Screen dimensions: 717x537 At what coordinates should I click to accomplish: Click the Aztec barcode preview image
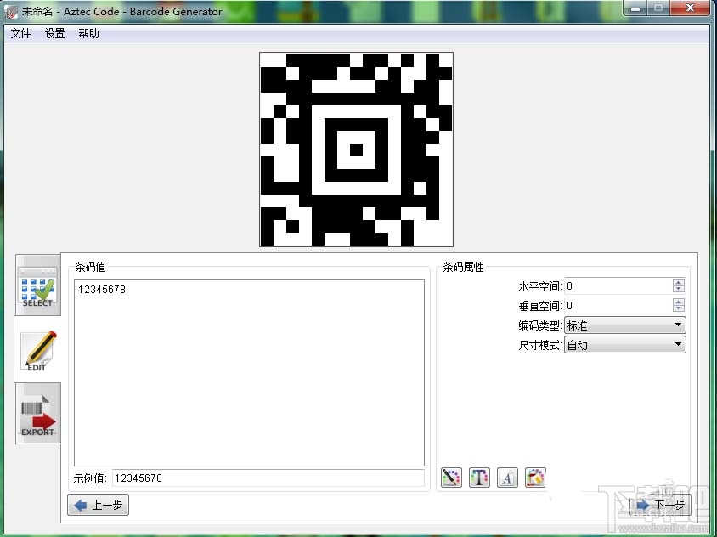click(356, 150)
